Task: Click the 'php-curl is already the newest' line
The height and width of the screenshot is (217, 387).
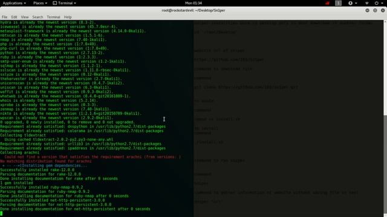Action: click(x=54, y=48)
